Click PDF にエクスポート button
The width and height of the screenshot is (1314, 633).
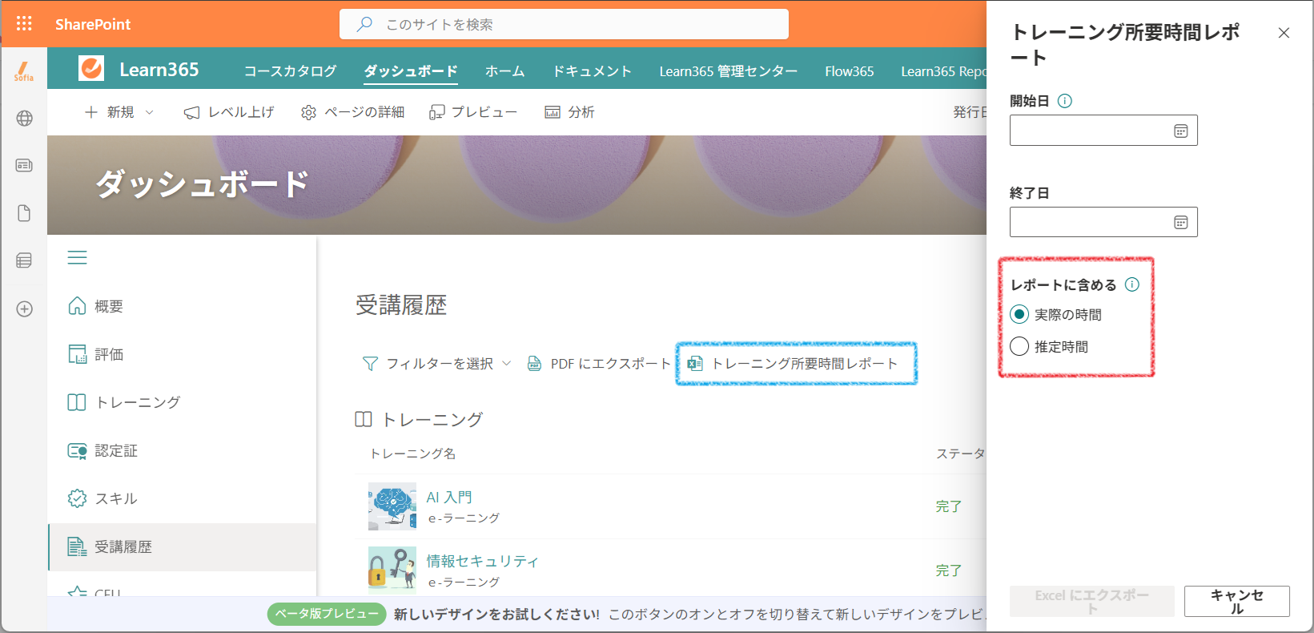point(599,364)
